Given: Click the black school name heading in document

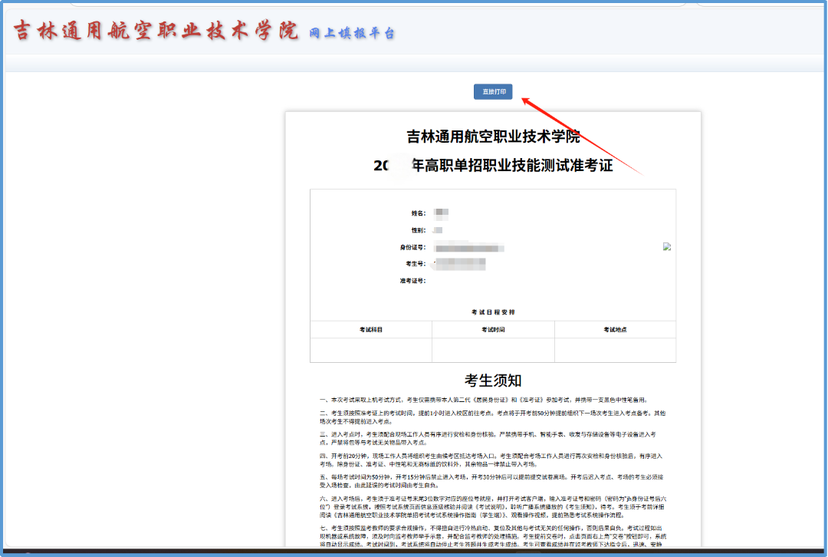Looking at the screenshot, I should [x=493, y=137].
